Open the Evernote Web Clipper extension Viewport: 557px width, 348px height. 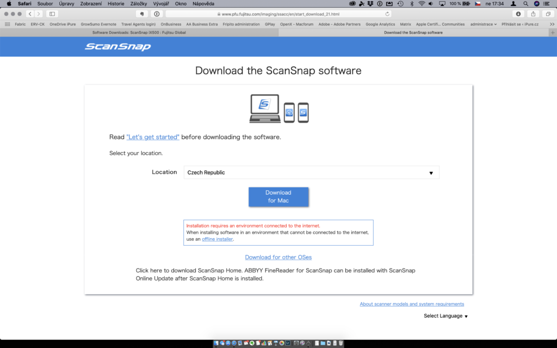(142, 14)
